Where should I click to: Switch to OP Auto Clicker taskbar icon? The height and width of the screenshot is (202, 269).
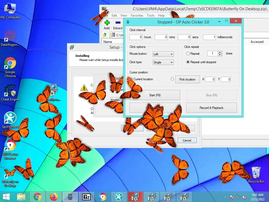tap(70, 197)
